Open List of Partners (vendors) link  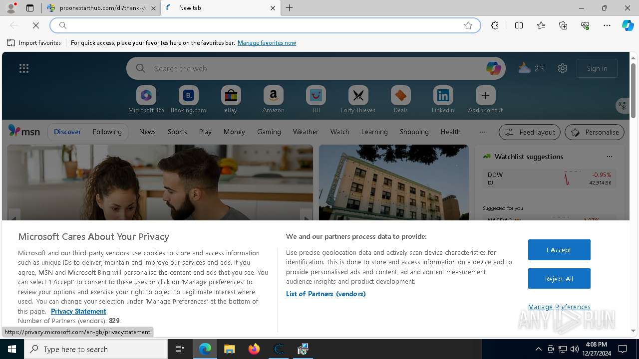326,294
